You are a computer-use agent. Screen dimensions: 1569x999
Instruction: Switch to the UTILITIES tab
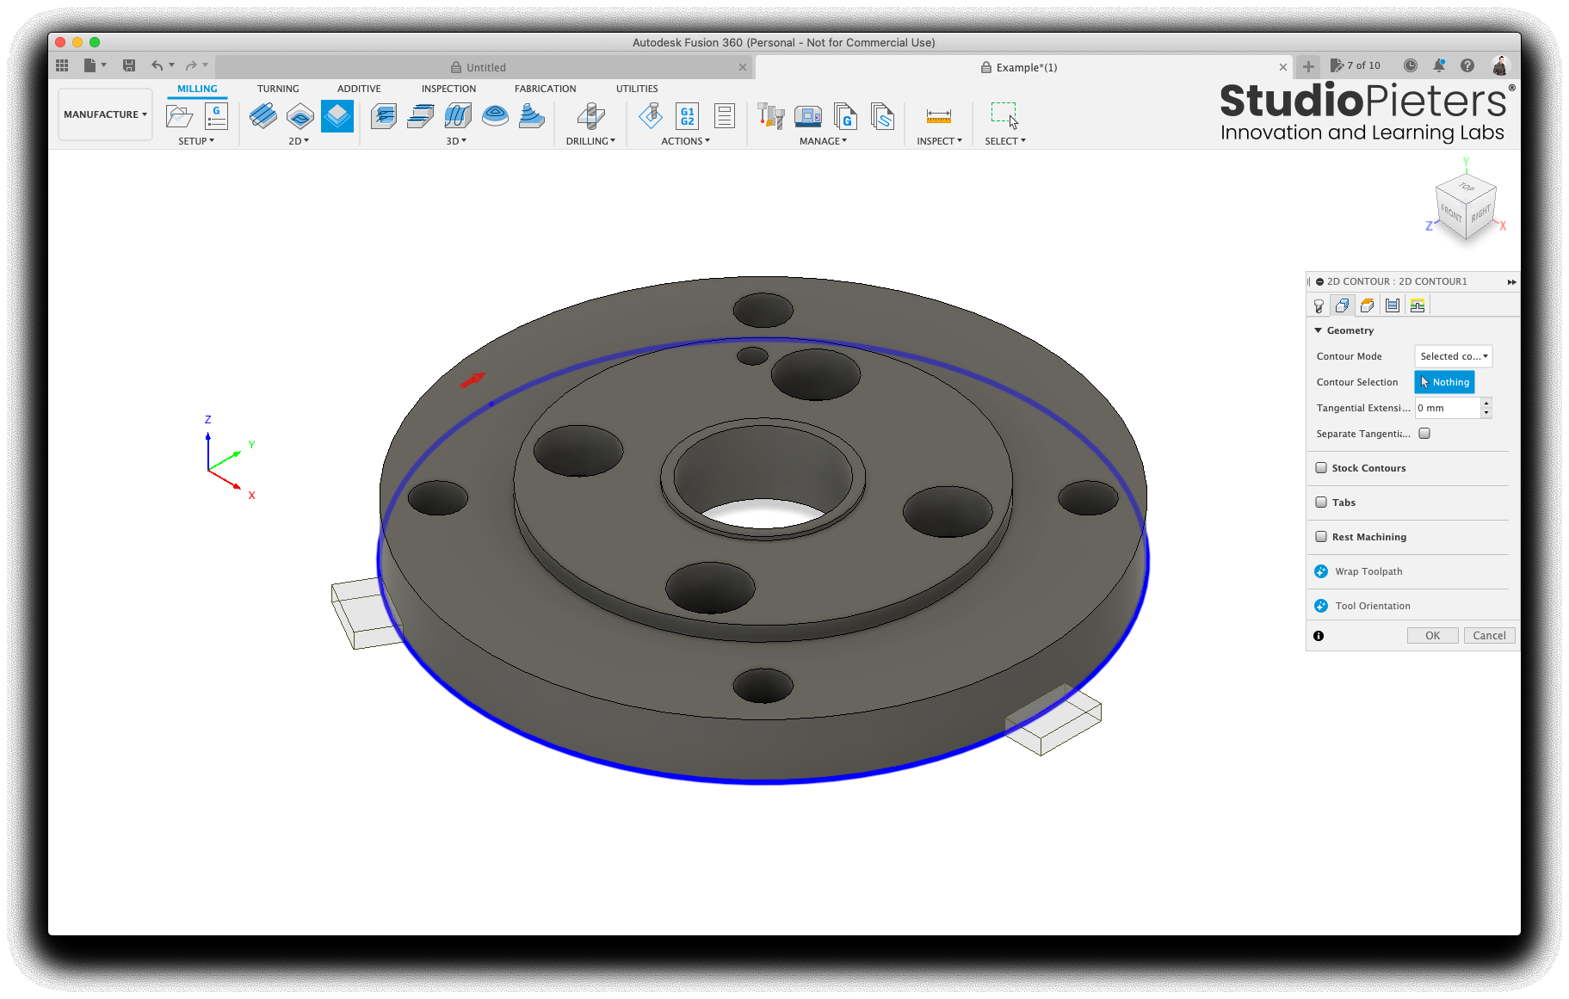(637, 89)
